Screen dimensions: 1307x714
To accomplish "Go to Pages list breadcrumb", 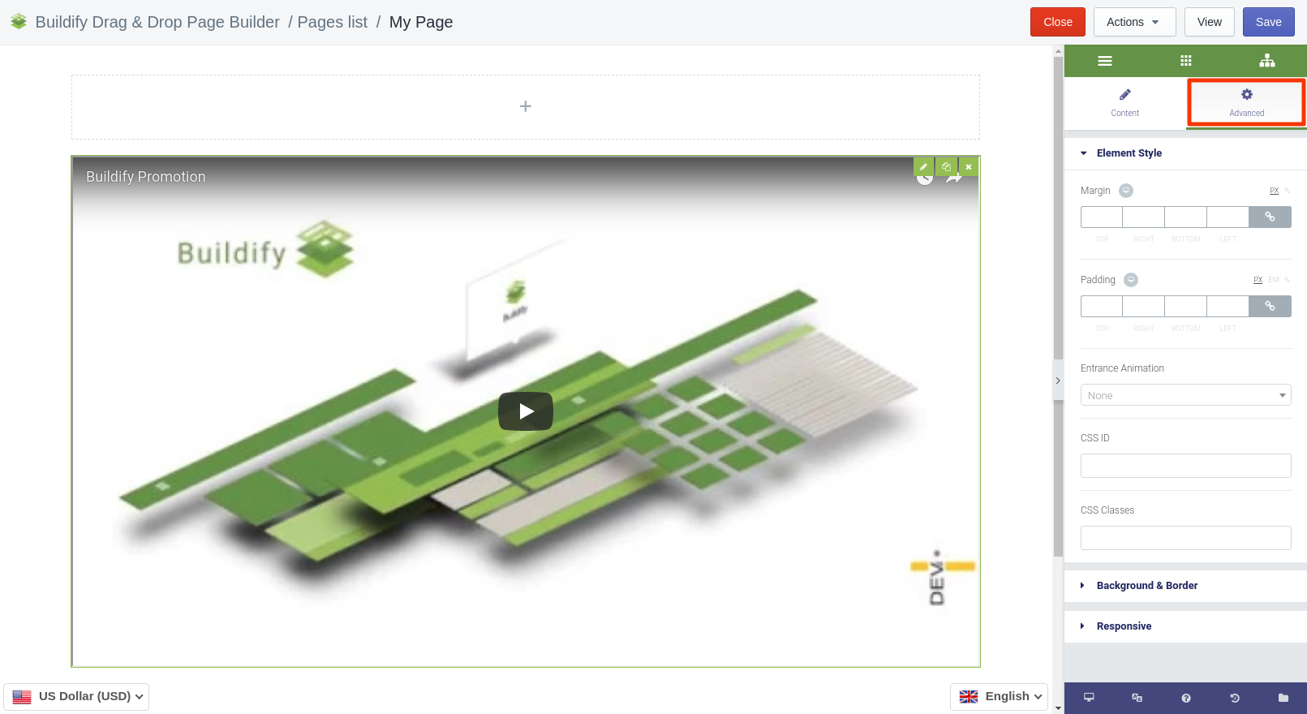I will tap(332, 22).
